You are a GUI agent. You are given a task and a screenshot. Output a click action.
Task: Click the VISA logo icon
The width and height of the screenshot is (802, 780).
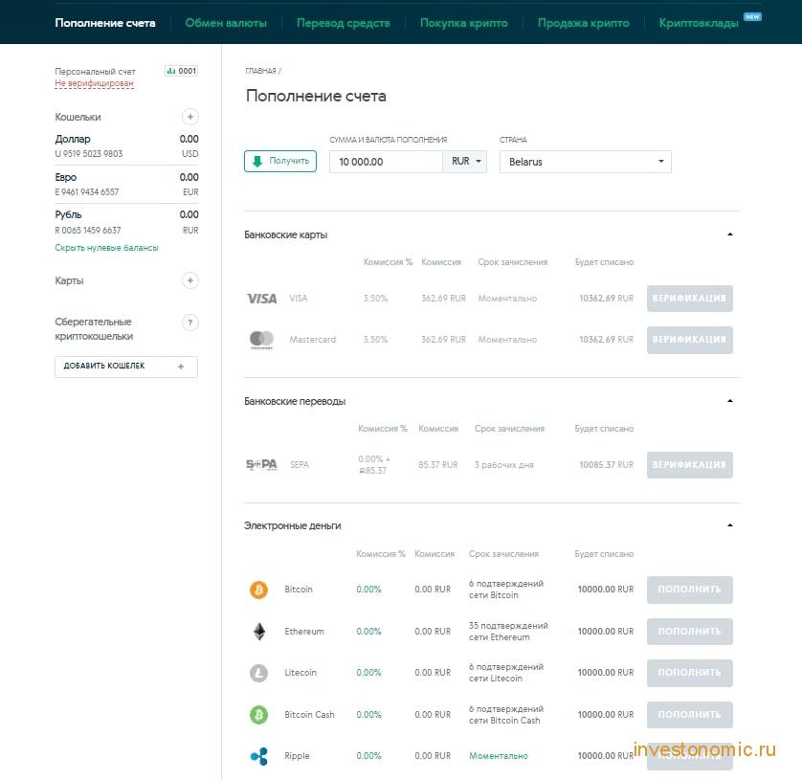pos(262,299)
